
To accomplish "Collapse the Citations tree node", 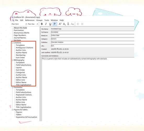I will tap(13, 43).
